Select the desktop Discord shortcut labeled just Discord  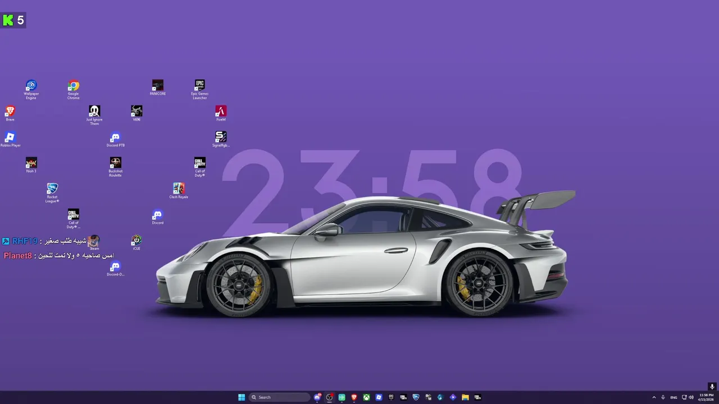(157, 217)
